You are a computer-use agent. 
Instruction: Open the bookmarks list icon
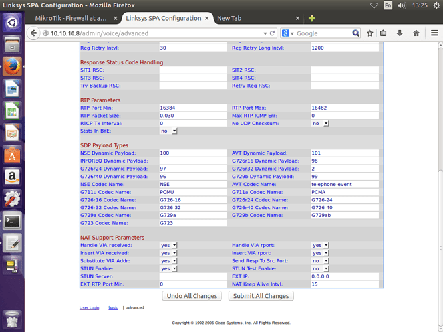(x=383, y=33)
